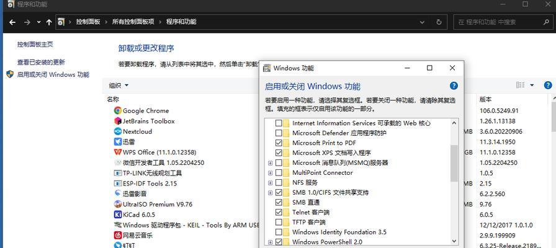
Task: Click the 程序和功能 breadcrumb
Action: coord(181,22)
